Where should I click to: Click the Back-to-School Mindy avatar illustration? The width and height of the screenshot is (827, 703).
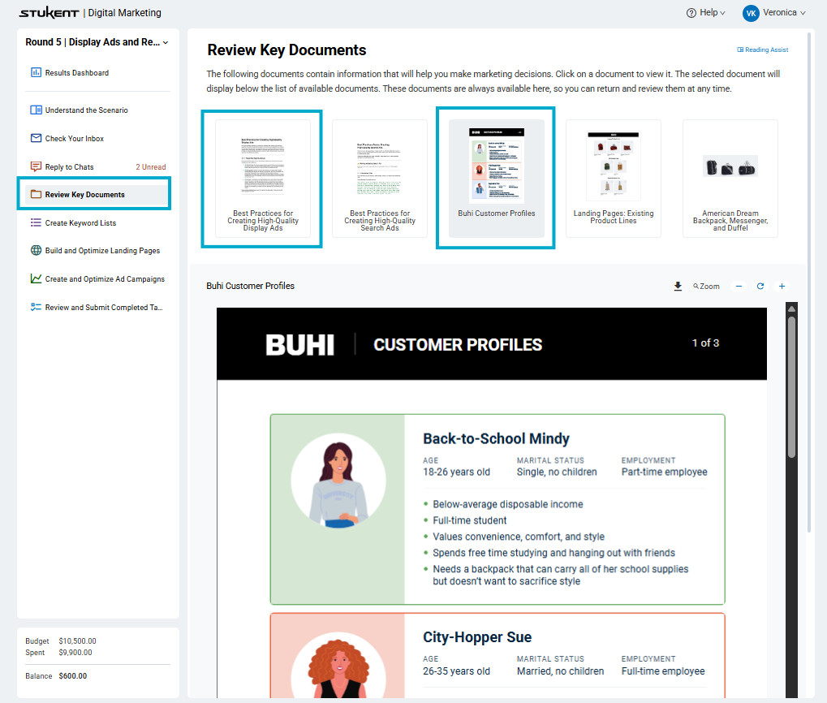point(338,481)
